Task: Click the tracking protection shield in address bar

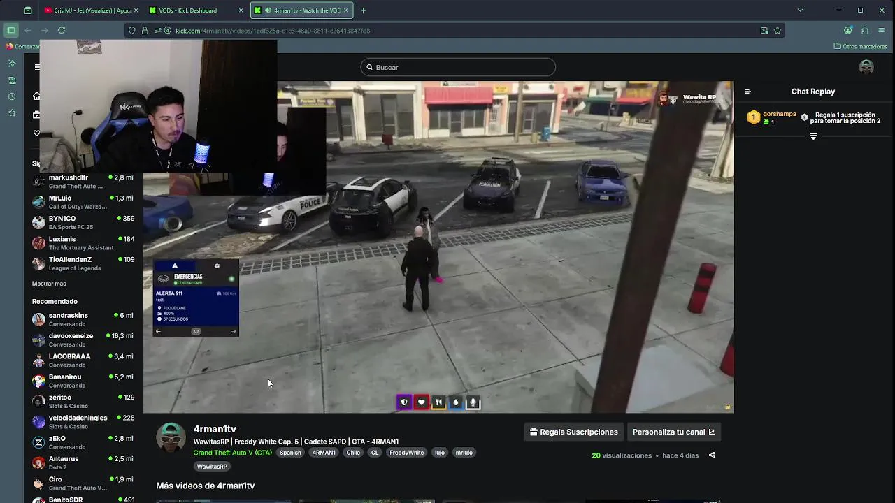Action: point(133,31)
